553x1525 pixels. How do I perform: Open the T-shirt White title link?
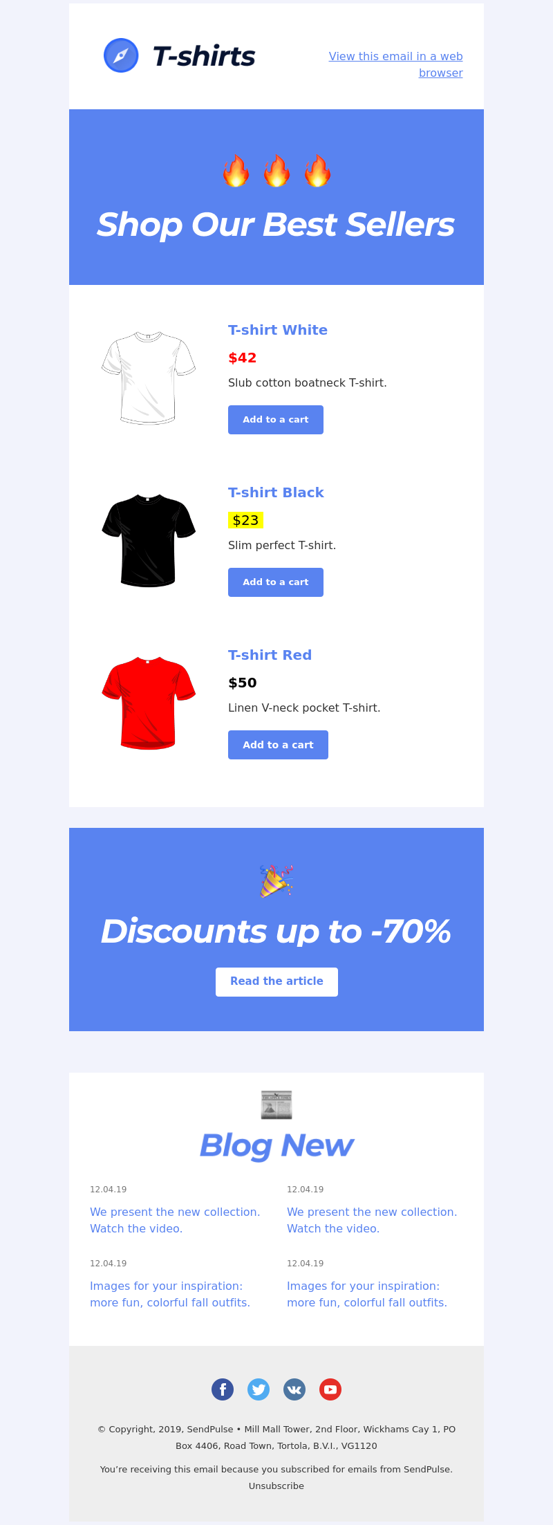coord(278,330)
